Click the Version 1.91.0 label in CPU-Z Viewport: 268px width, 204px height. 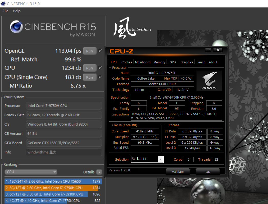119,170
